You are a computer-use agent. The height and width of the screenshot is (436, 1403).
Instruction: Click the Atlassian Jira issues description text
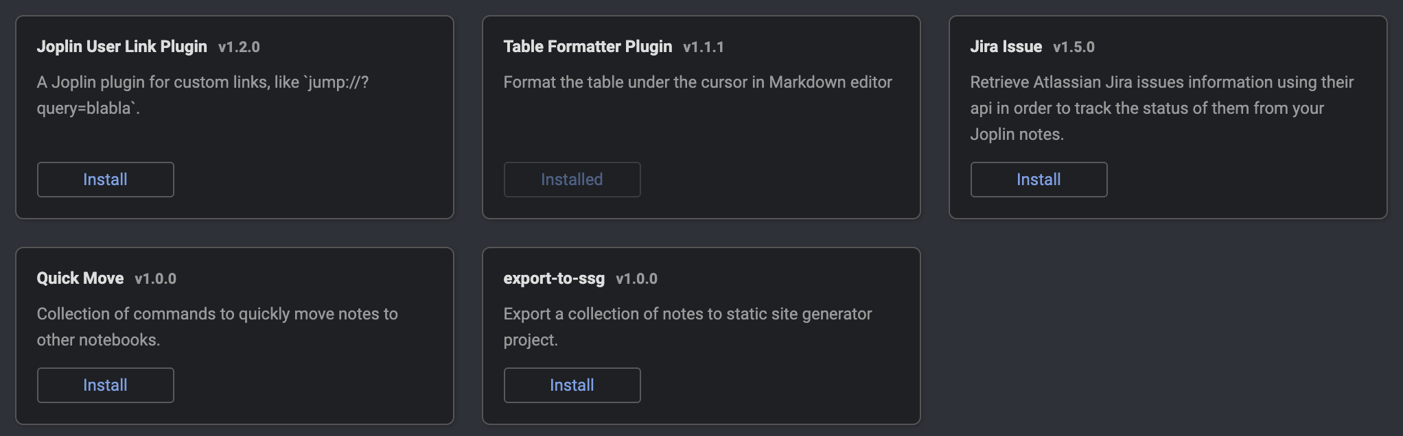click(x=1161, y=108)
